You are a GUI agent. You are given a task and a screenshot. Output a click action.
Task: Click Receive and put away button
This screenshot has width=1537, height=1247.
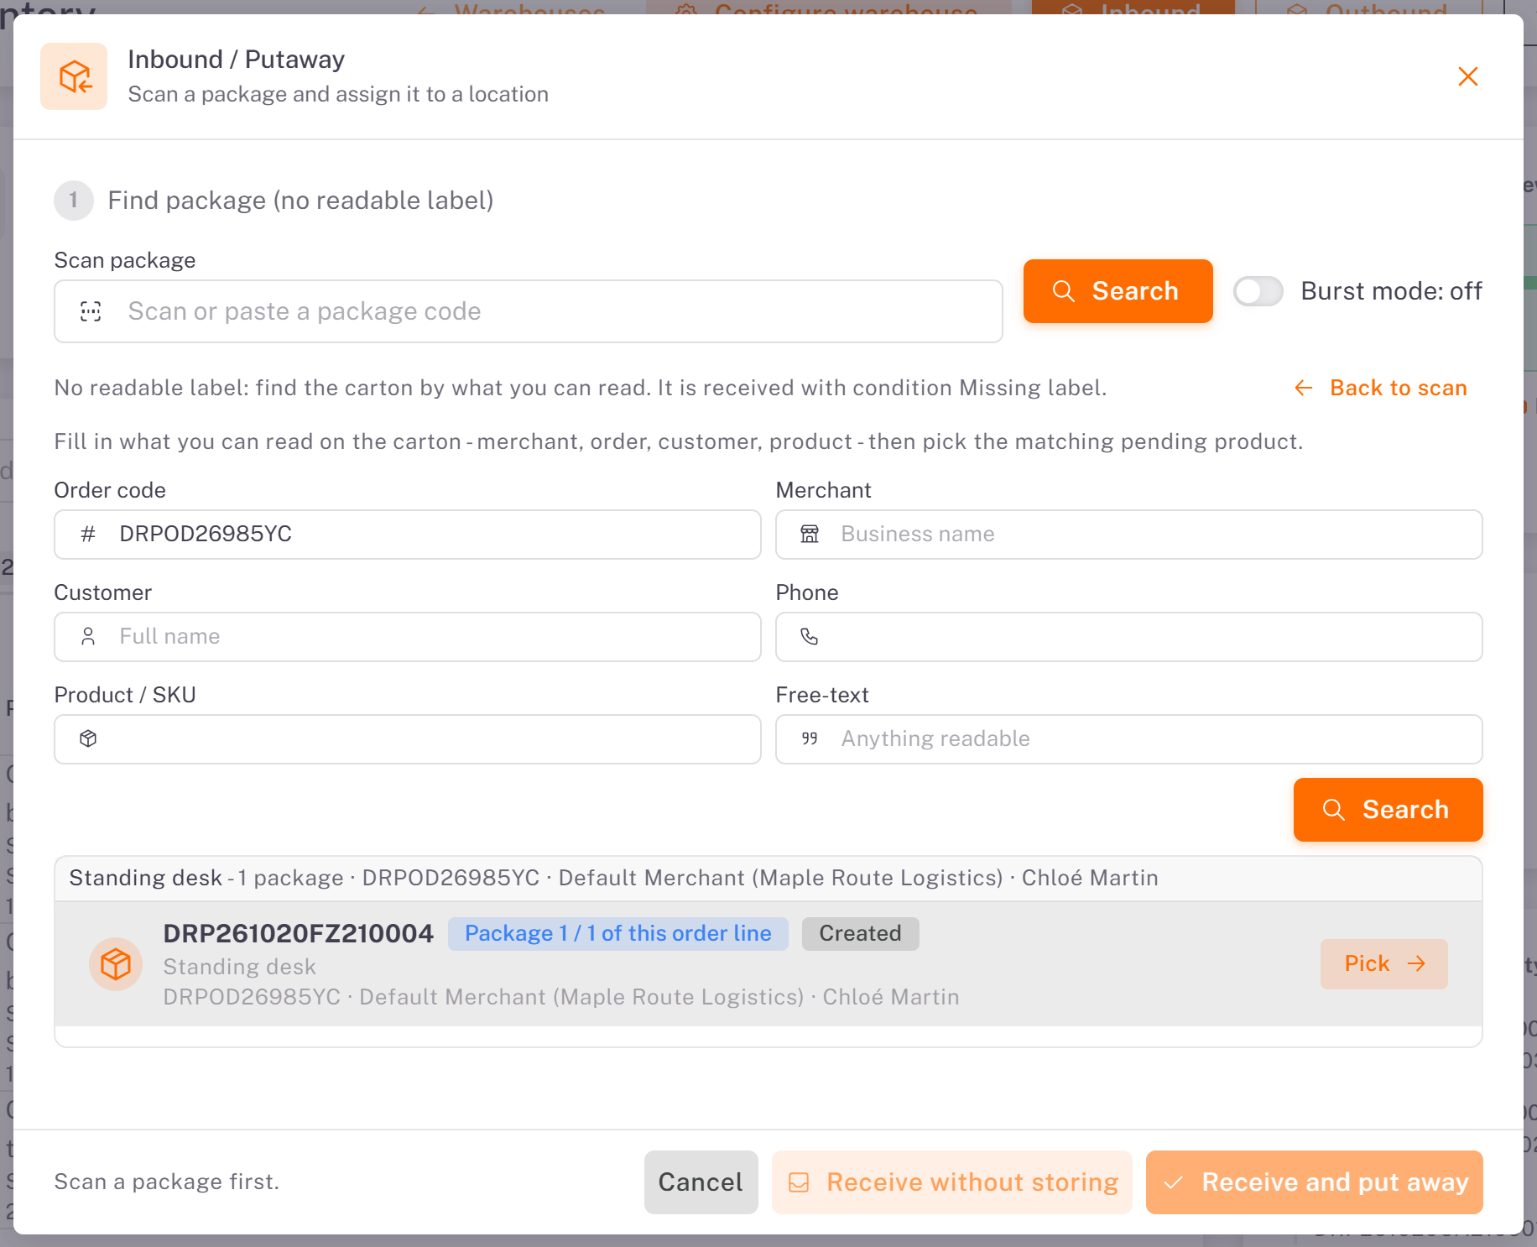click(1314, 1182)
